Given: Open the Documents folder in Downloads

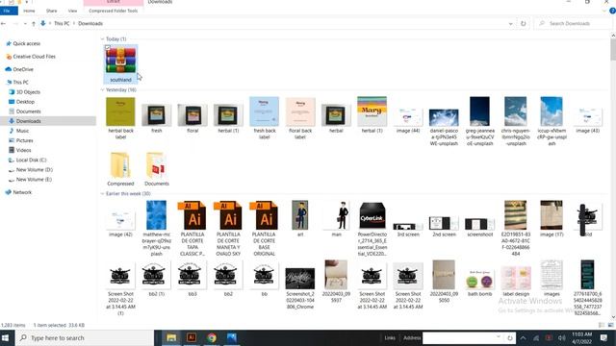Looking at the screenshot, I should (x=156, y=165).
